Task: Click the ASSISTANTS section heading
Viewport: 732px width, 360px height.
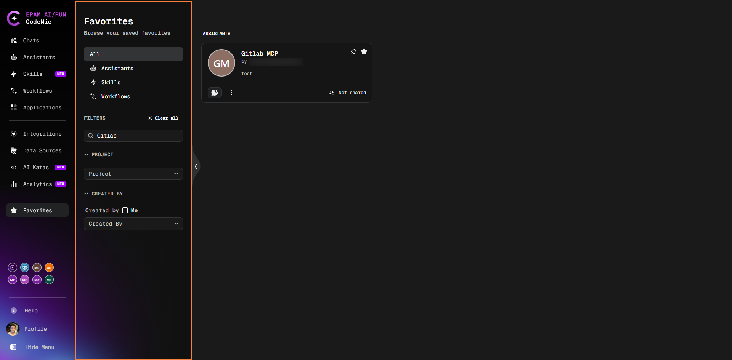Action: [x=217, y=34]
